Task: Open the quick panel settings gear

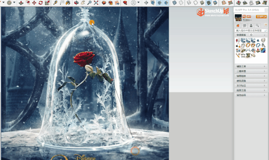Action: click(251, 35)
